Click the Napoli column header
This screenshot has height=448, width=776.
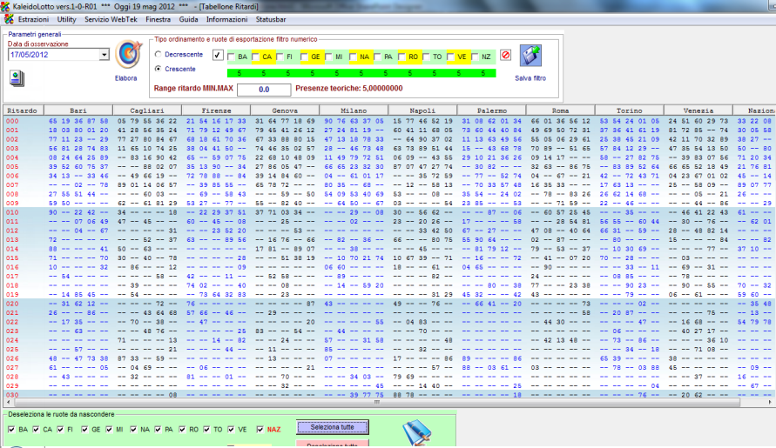tap(422, 110)
